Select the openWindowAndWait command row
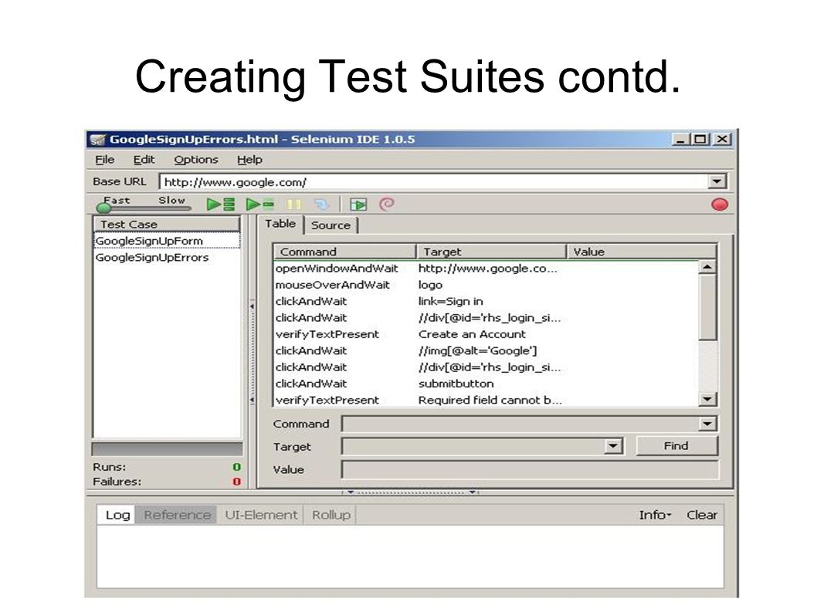817x612 pixels. pyautogui.click(x=486, y=269)
